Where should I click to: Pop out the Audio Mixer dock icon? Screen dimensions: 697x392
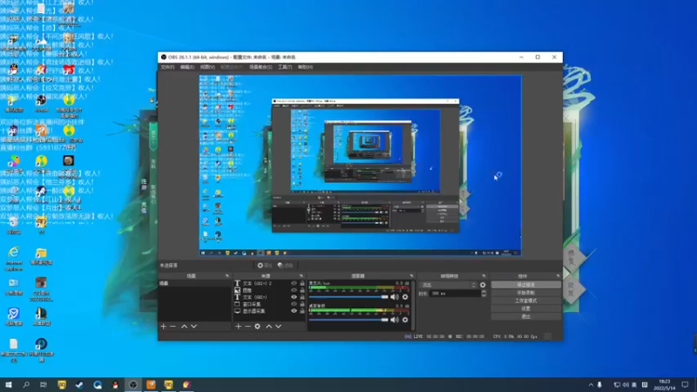[411, 276]
